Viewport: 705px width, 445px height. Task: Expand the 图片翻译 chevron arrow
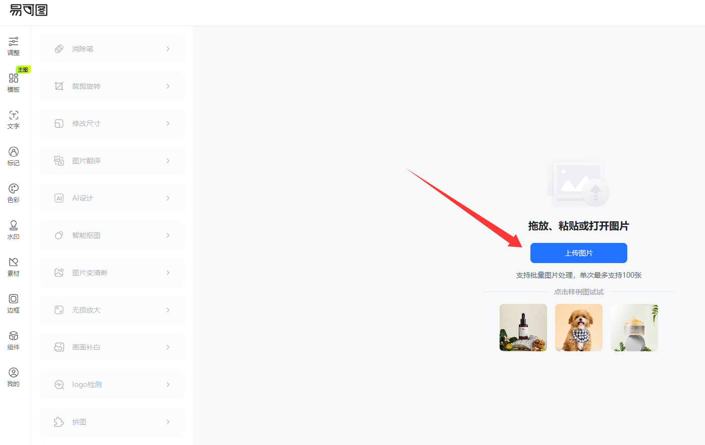tap(168, 161)
